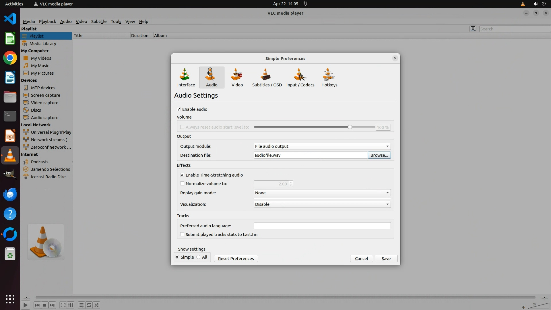Toggle shuffle in playback toolbar
Screen dimensions: 551x310
[97, 305]
